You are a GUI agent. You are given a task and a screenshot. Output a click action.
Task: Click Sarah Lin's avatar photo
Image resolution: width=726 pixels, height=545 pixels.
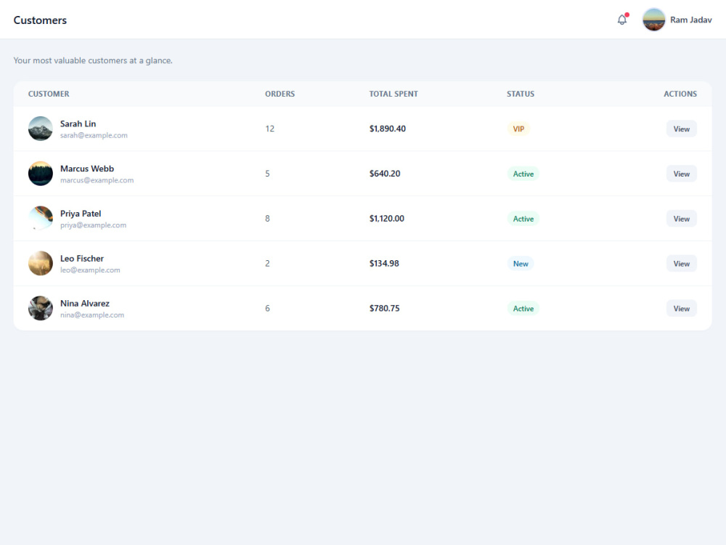click(x=40, y=129)
